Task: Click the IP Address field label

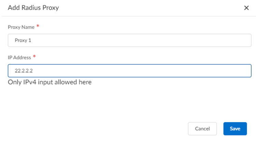Action: pyautogui.click(x=19, y=57)
